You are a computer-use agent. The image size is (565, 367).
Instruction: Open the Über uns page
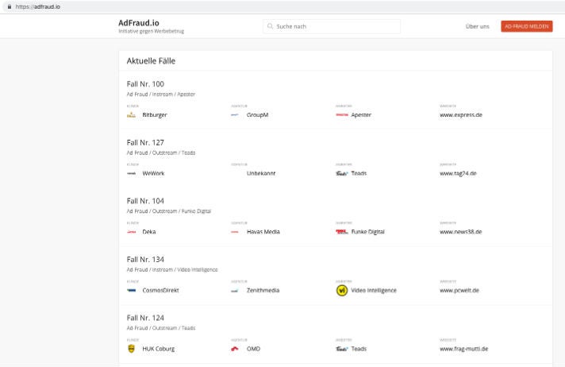477,27
